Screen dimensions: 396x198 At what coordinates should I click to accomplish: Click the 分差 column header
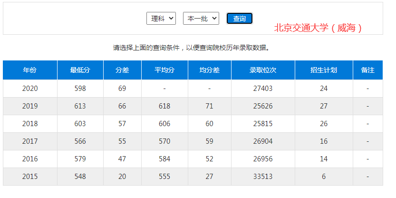(122, 70)
